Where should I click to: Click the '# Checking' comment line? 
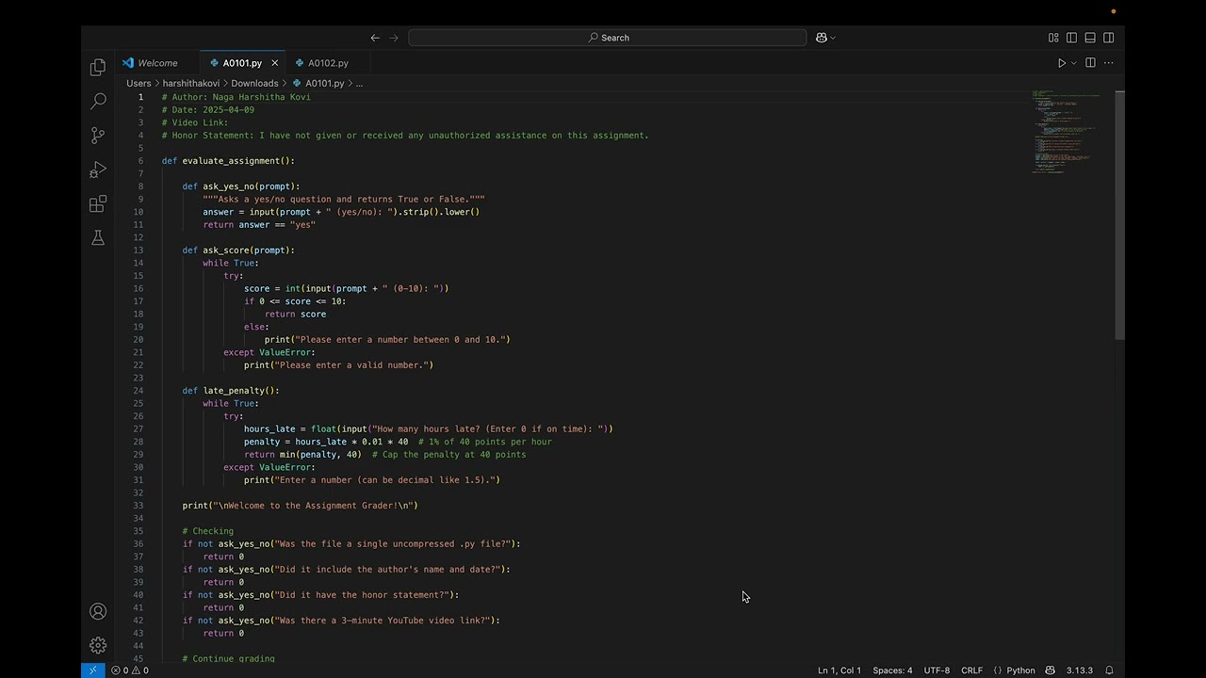point(207,531)
